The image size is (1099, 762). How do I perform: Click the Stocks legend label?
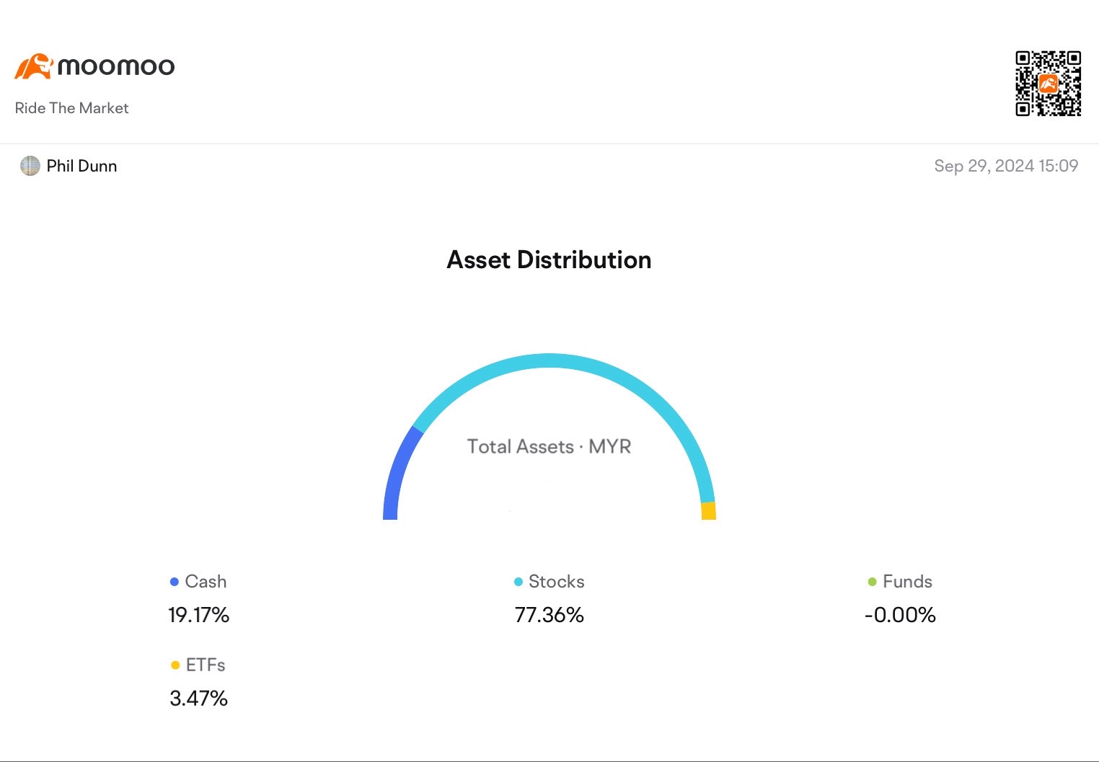(x=556, y=581)
